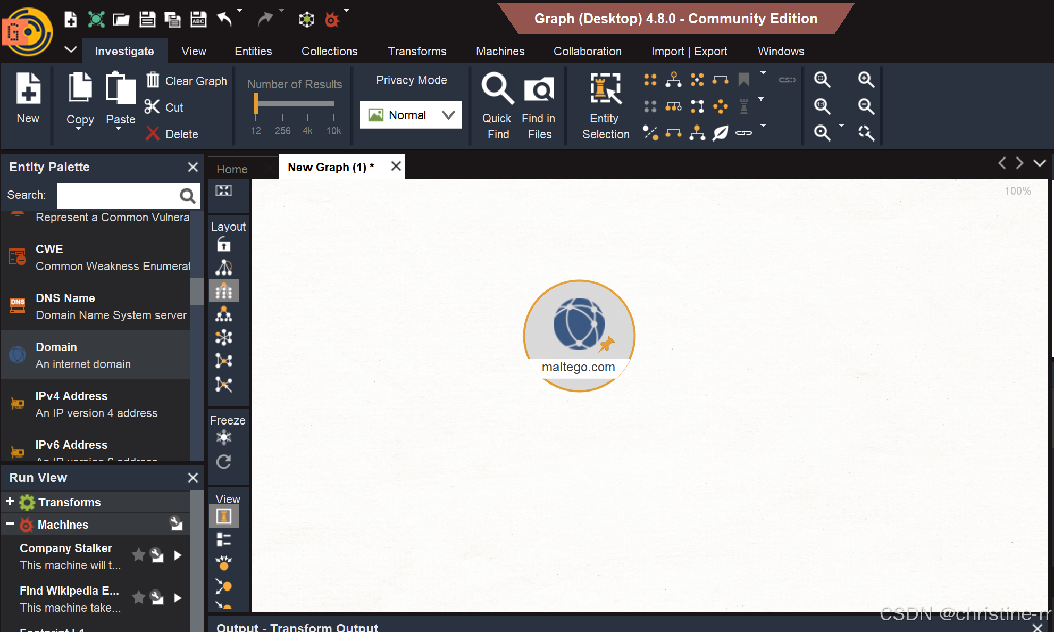This screenshot has width=1054, height=632.
Task: Click the Freeze layout snowflake icon
Action: coord(224,438)
